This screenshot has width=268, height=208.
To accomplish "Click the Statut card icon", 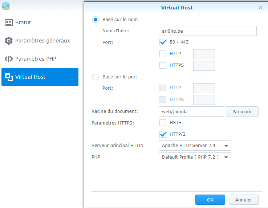I will point(9,23).
